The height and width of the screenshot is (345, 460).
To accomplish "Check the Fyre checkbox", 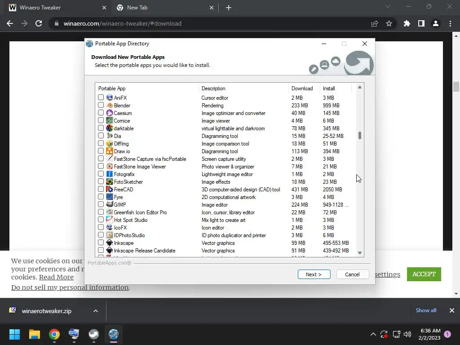I will pos(101,196).
